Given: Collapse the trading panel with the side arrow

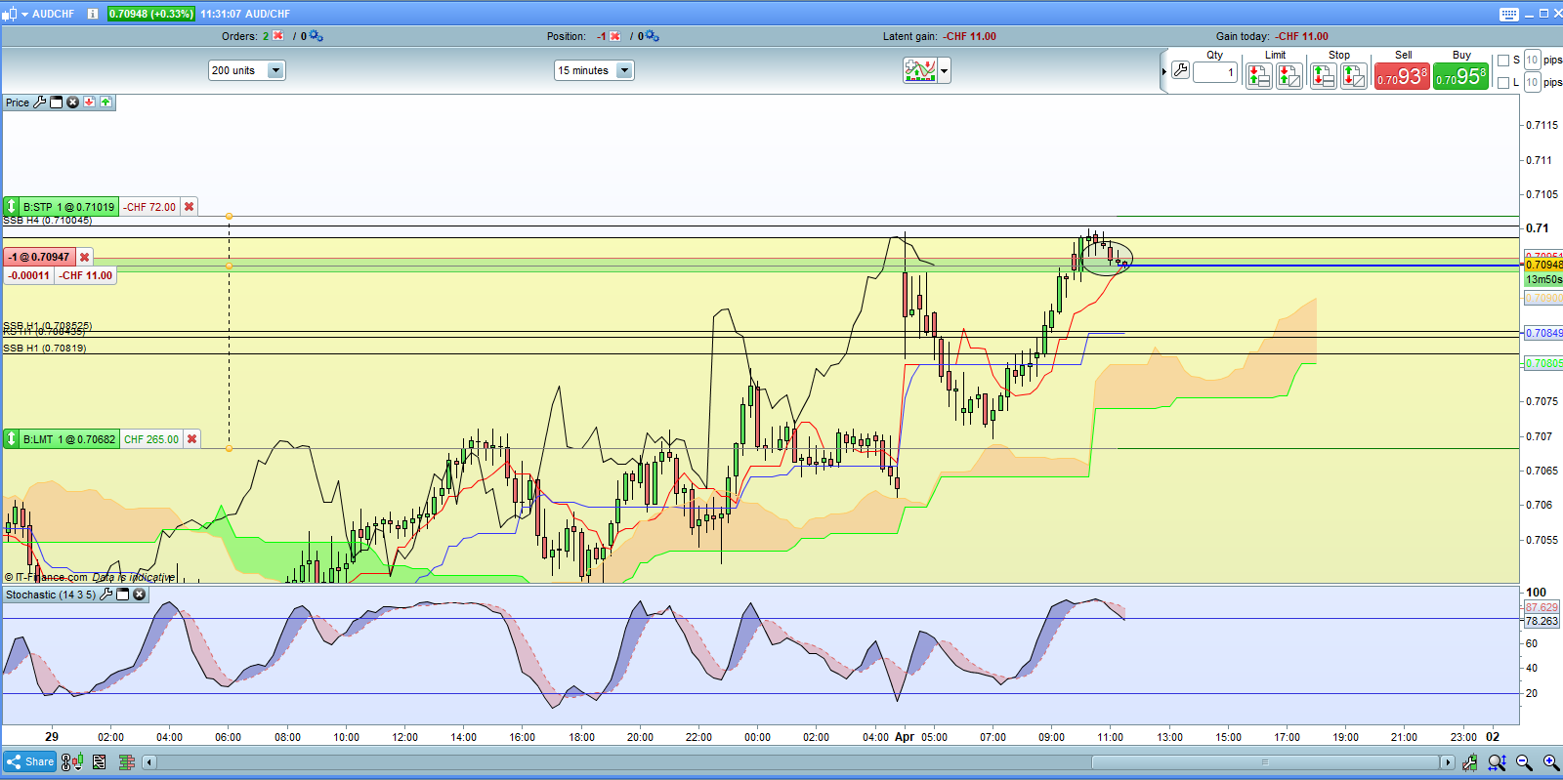Looking at the screenshot, I should click(x=1164, y=71).
